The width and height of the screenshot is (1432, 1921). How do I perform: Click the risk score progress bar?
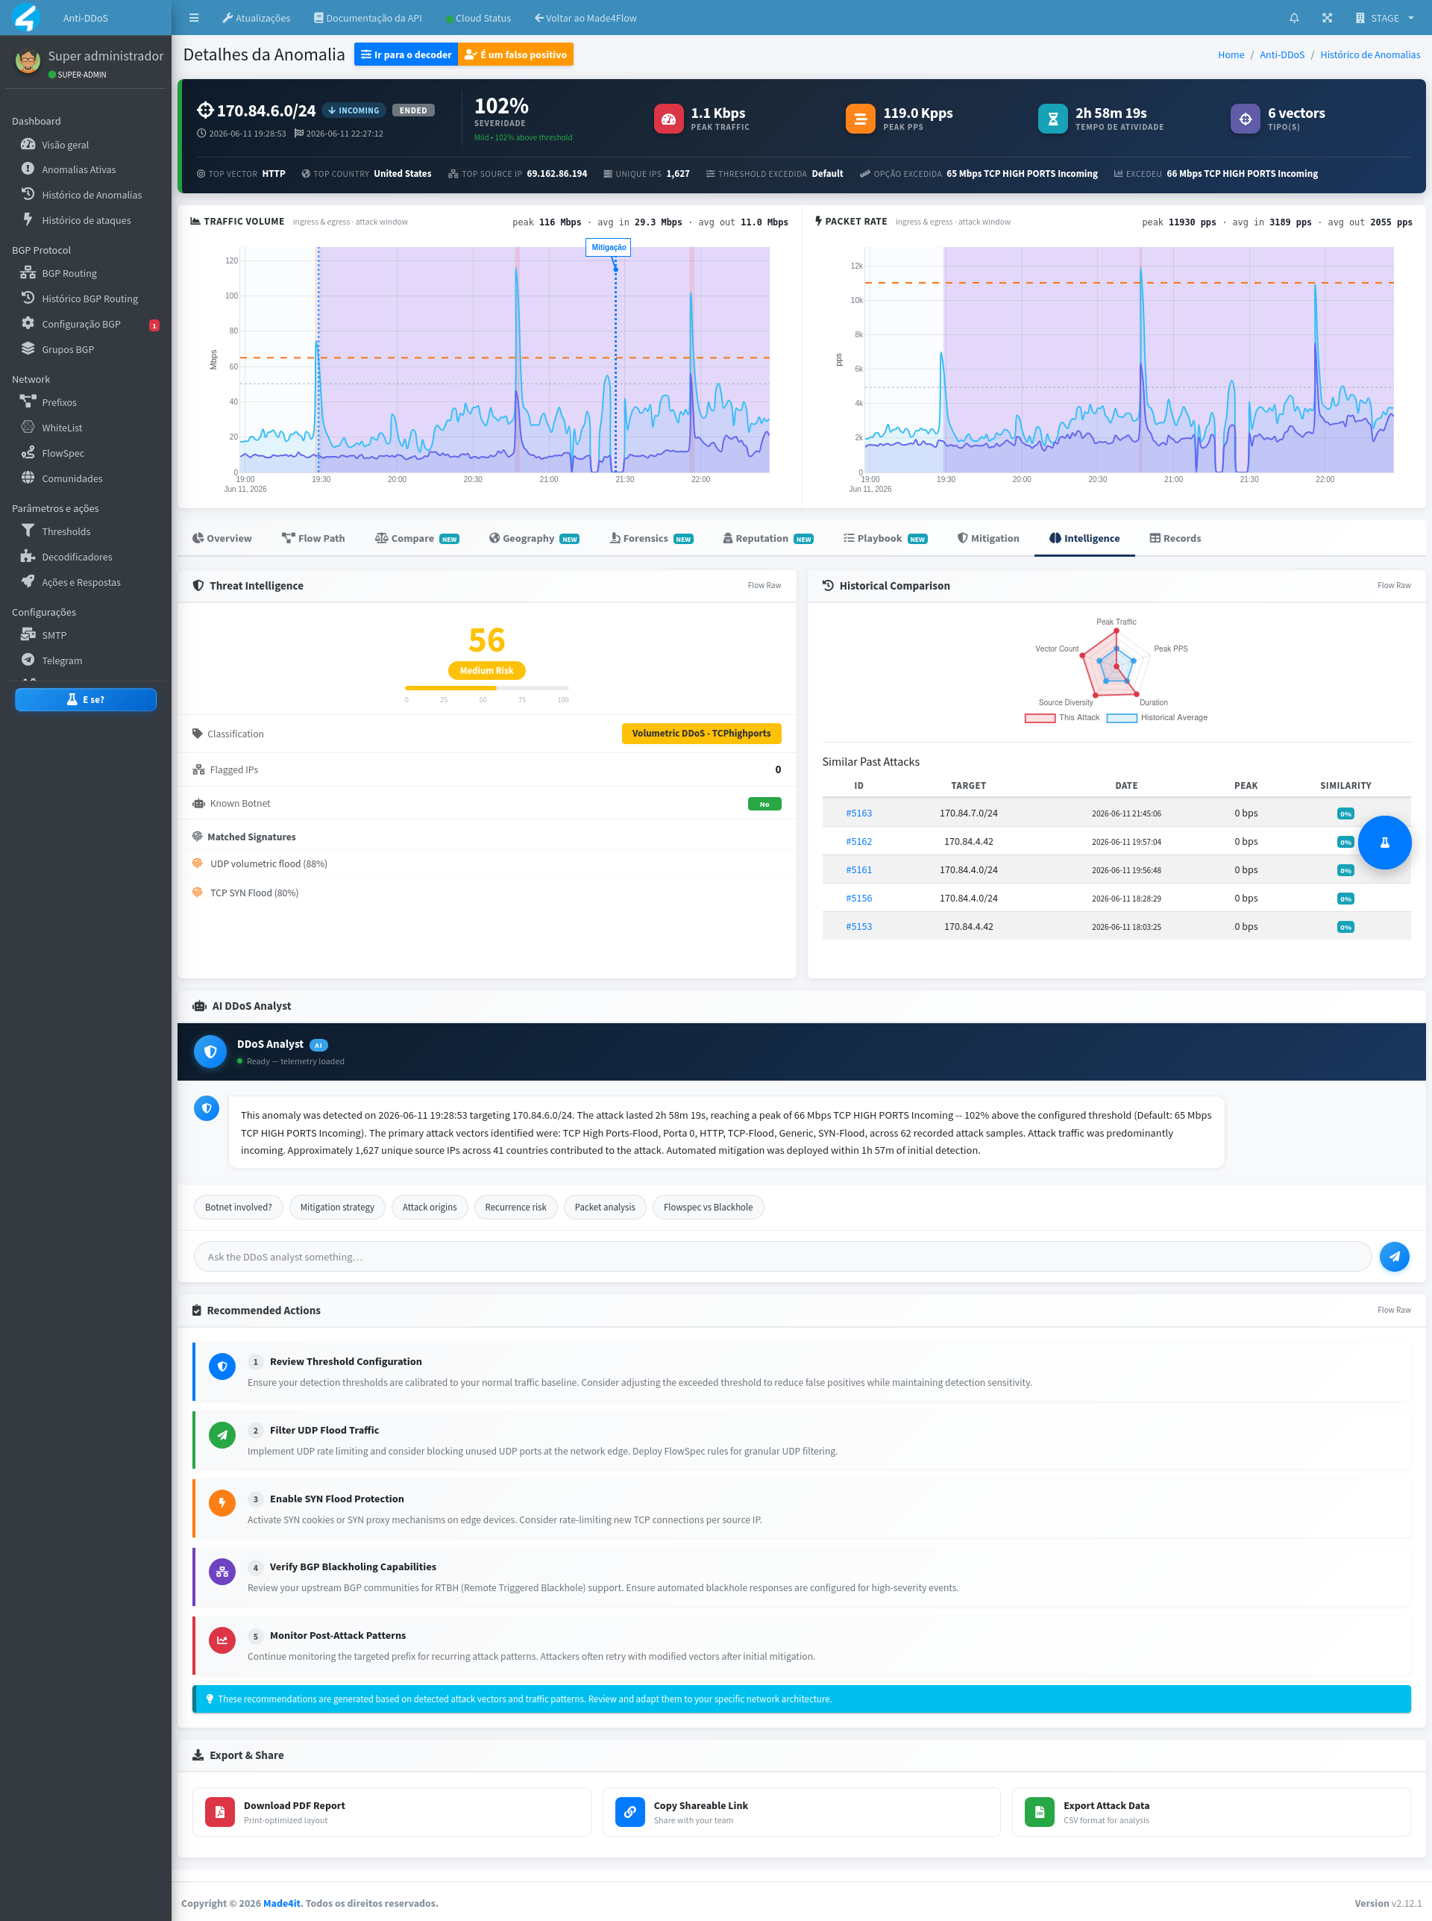(486, 688)
